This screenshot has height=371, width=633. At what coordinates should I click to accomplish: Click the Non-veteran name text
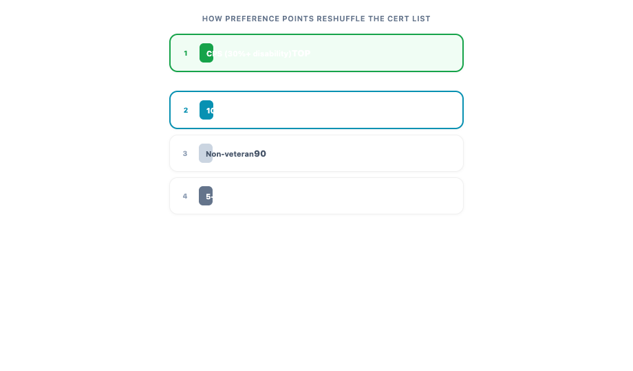(230, 154)
